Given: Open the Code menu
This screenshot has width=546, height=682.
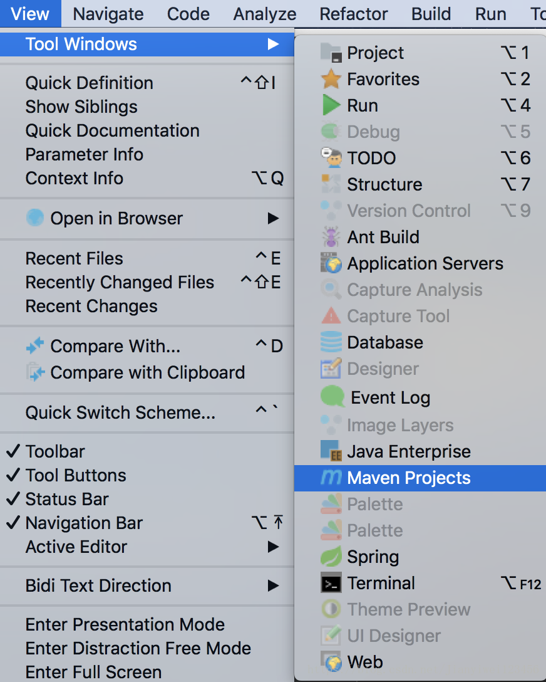Looking at the screenshot, I should click(188, 14).
